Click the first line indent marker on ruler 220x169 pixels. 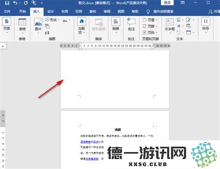pos(80,44)
